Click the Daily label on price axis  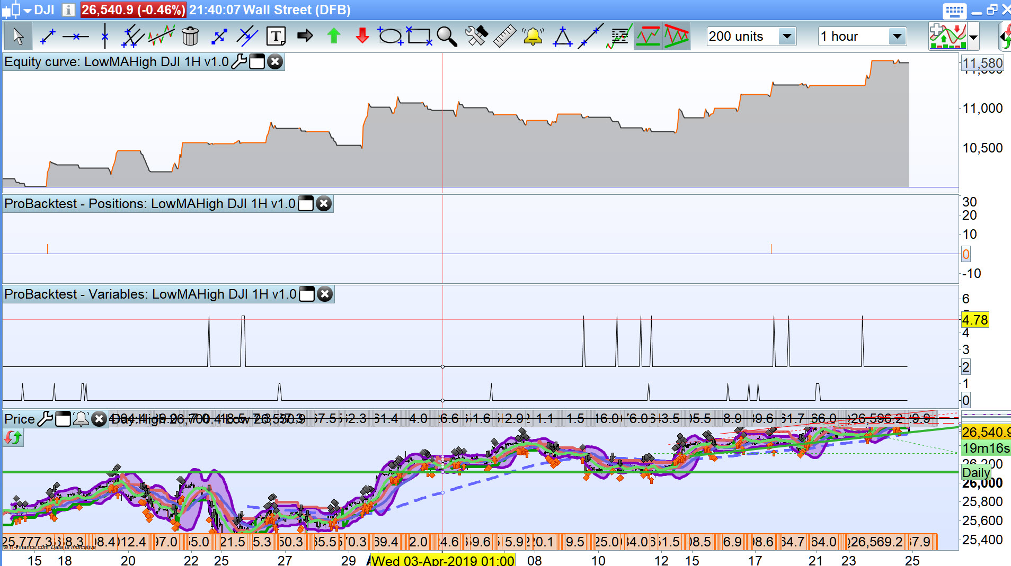tap(976, 473)
